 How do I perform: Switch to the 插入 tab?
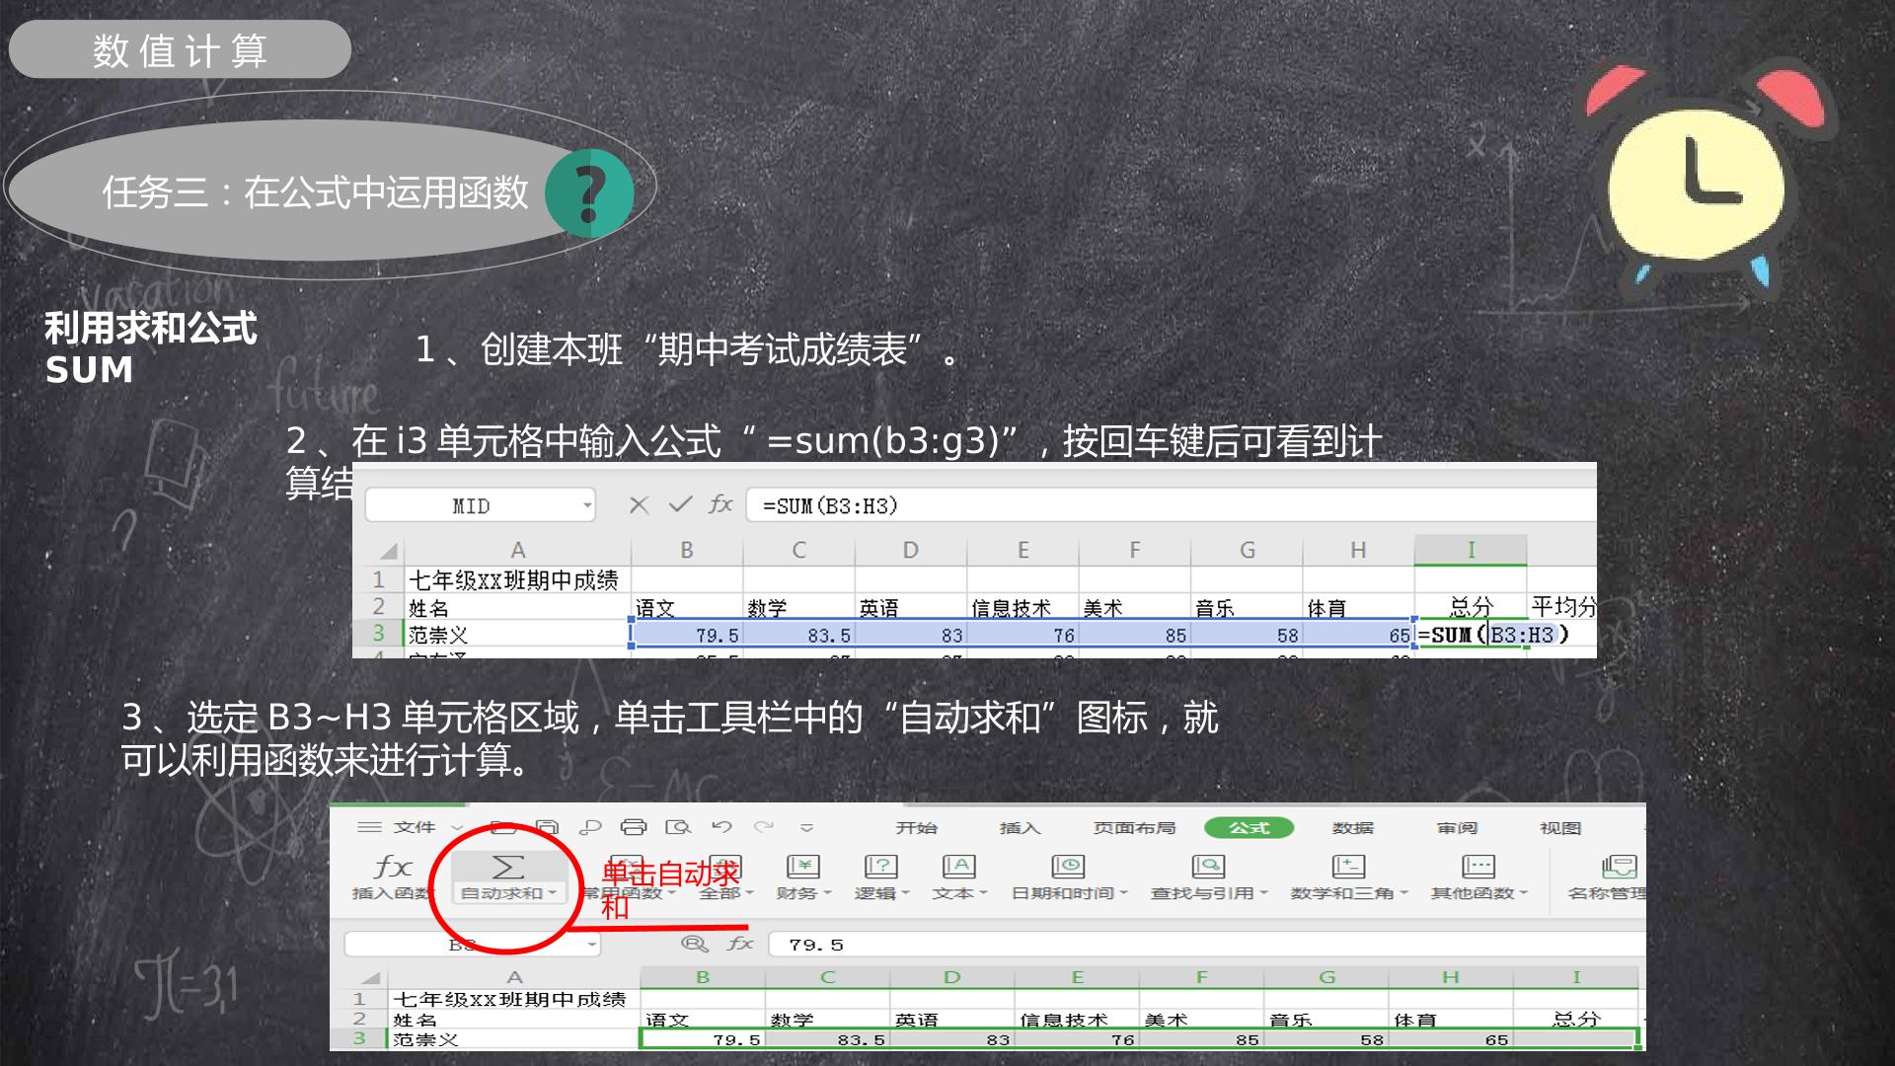(x=1020, y=827)
